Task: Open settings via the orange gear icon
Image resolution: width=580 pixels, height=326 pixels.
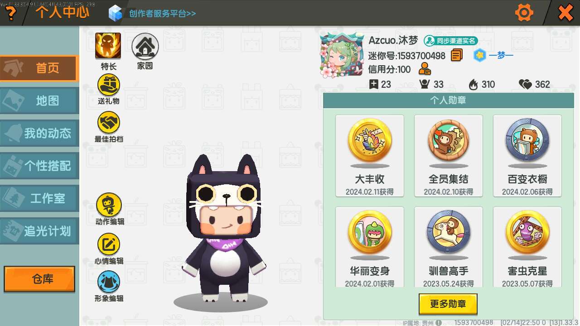Action: click(524, 13)
